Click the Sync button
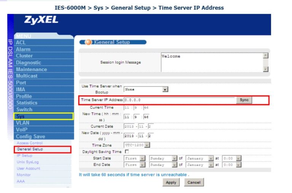Viewport: 292px width, 193px height. [x=244, y=100]
